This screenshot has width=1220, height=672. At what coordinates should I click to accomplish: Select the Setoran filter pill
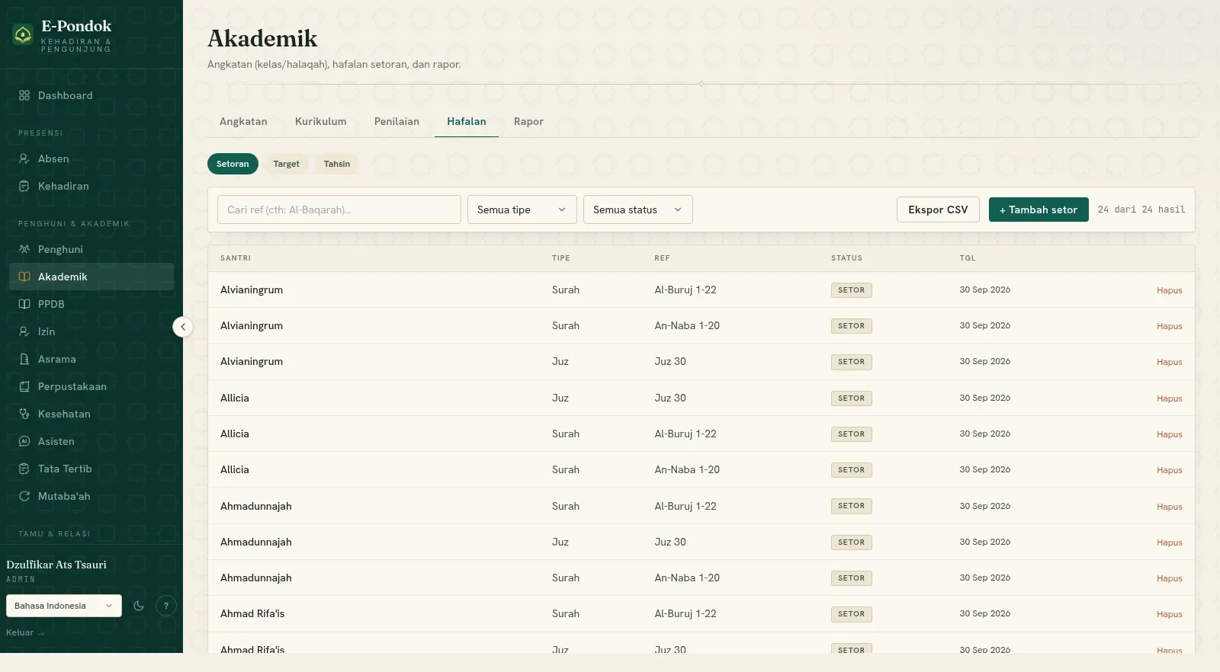coord(233,164)
